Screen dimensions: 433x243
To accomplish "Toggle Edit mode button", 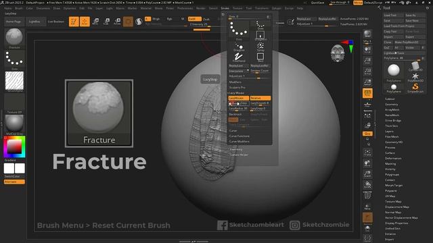I will coord(74,22).
